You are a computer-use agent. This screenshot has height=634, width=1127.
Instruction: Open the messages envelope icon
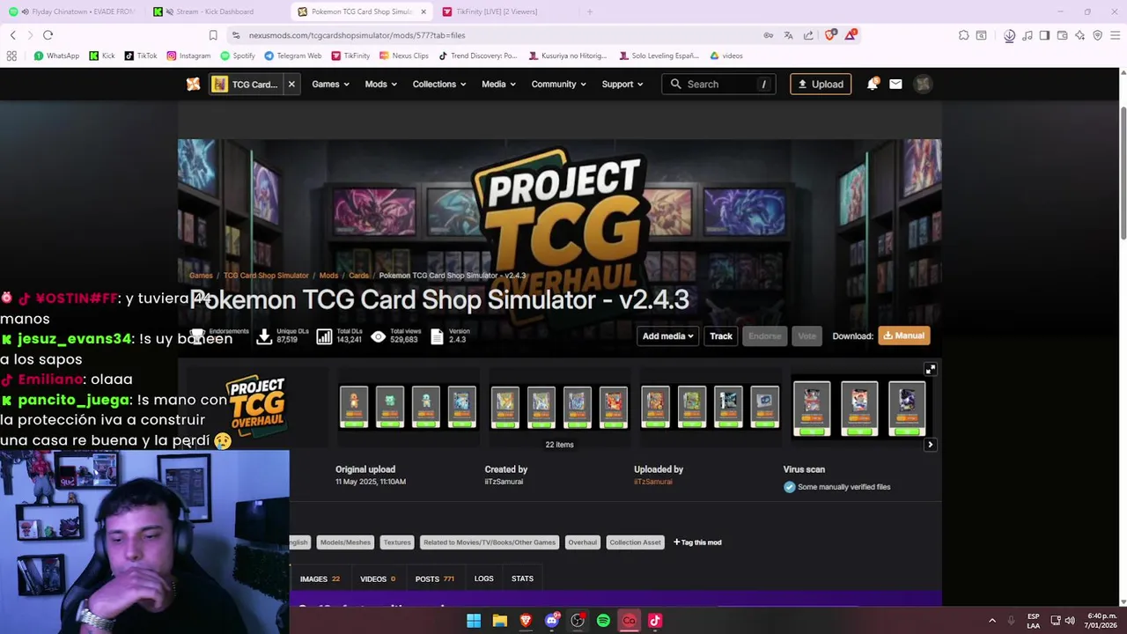(895, 84)
